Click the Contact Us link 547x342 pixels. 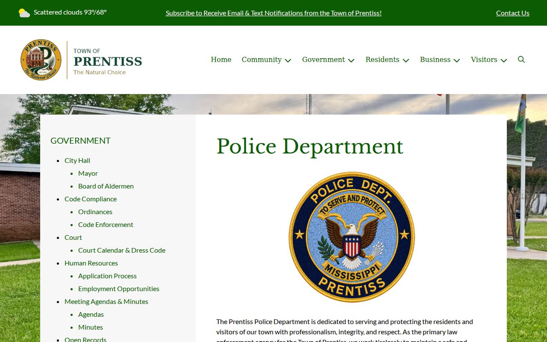[x=513, y=13]
